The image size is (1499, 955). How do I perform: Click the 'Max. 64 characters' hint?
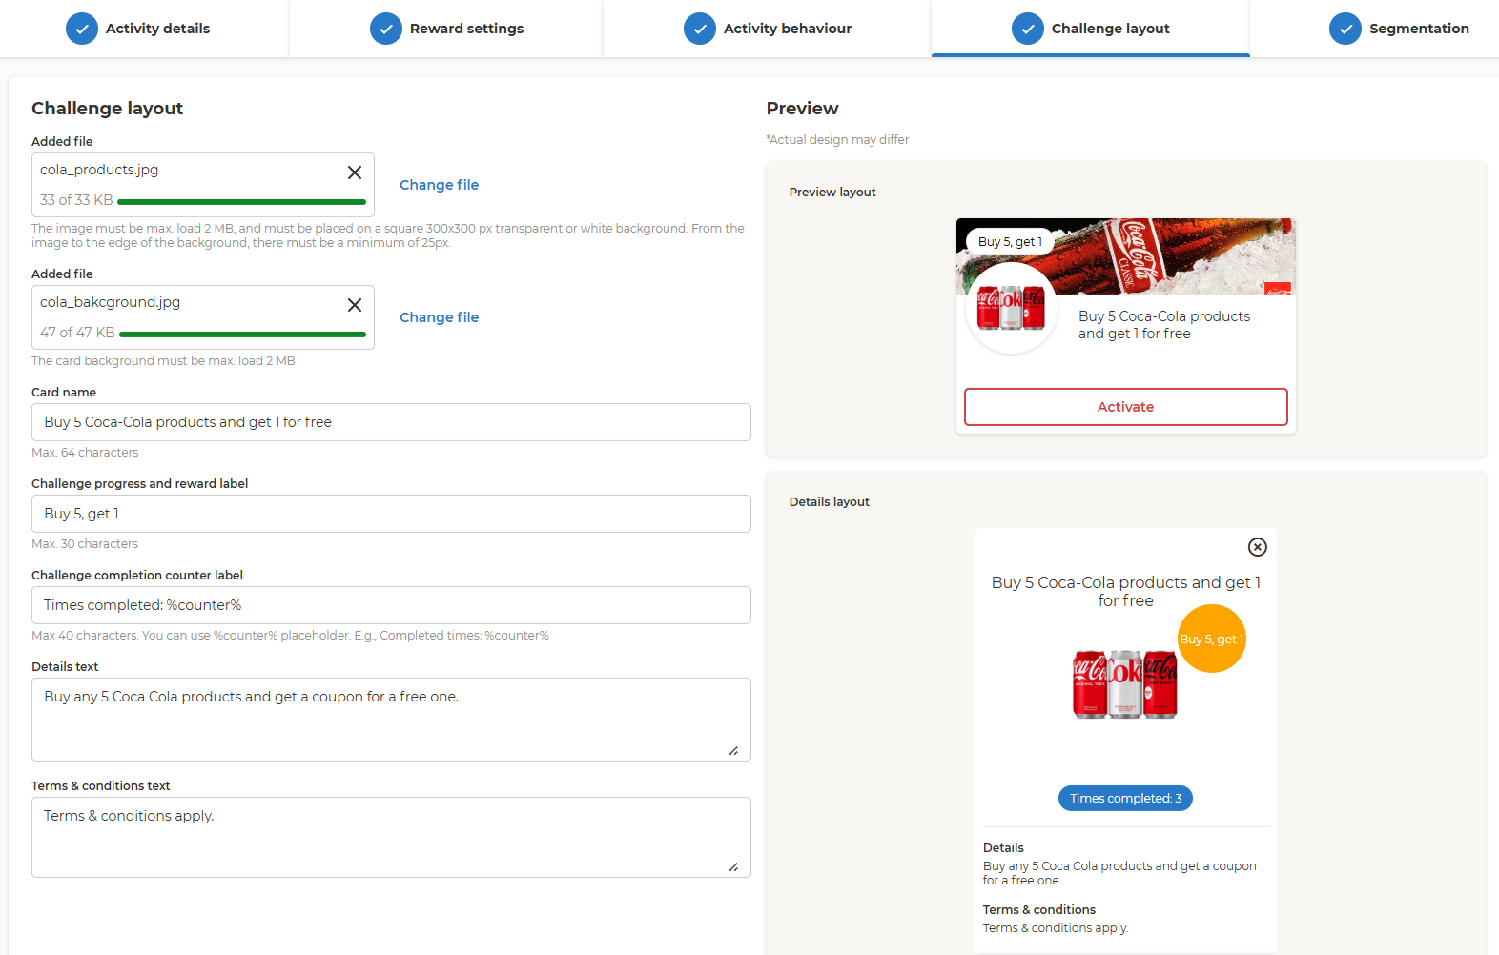pos(85,453)
